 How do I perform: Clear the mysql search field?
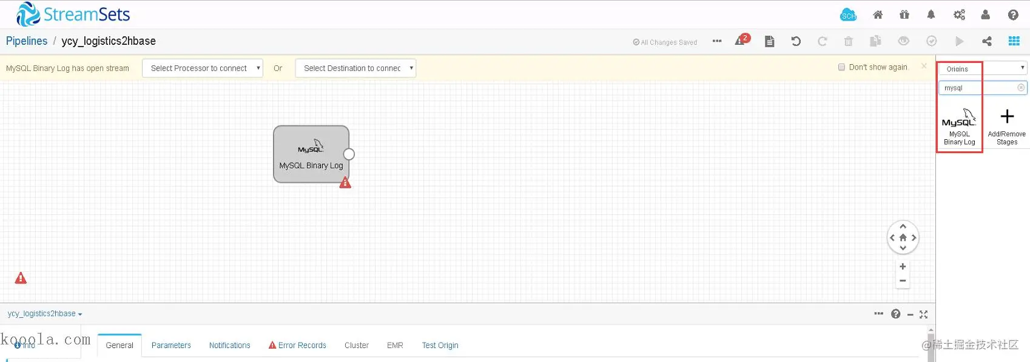click(1021, 88)
